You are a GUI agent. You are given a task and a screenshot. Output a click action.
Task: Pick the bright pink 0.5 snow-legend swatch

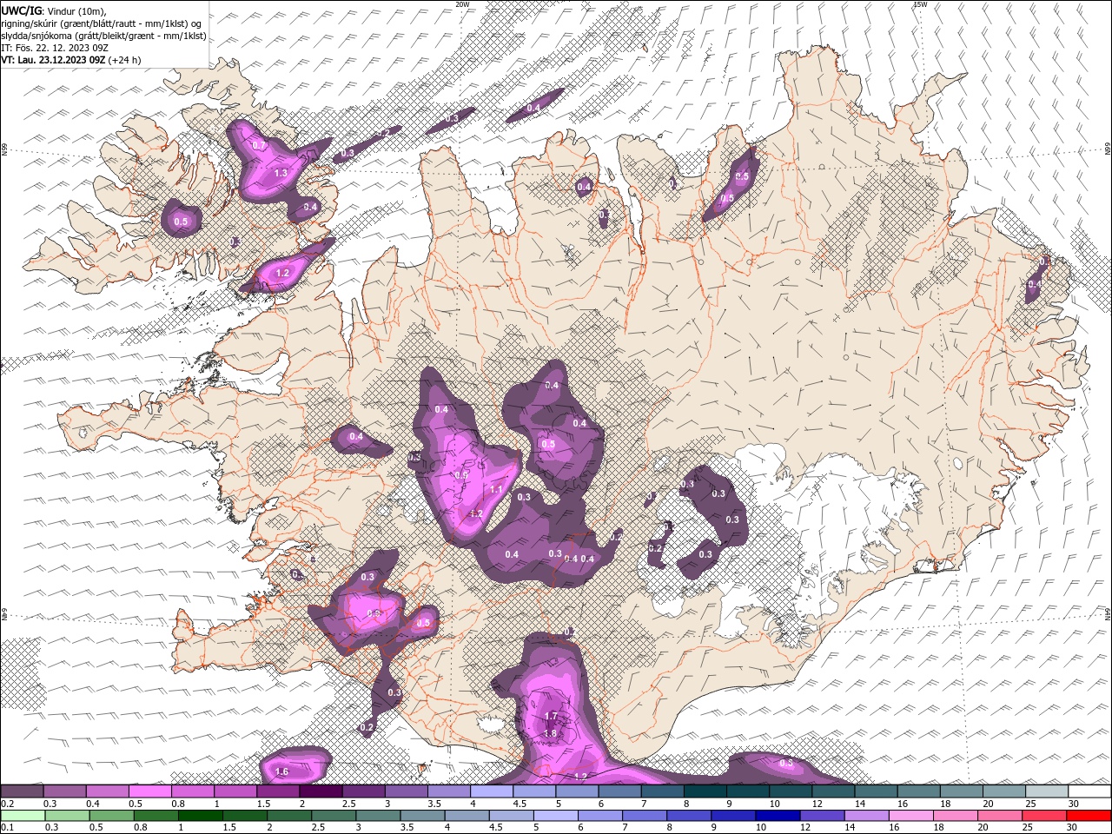tap(149, 791)
